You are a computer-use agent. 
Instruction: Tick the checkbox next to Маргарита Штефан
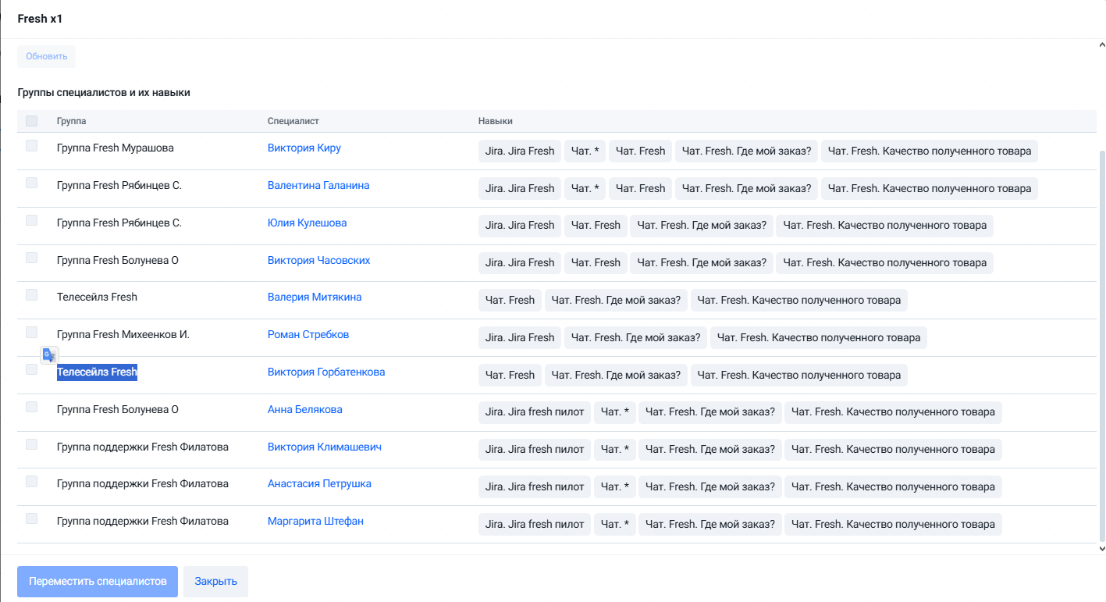click(31, 518)
